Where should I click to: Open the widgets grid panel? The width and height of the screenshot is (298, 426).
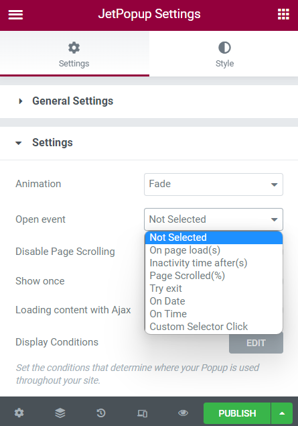coord(283,14)
